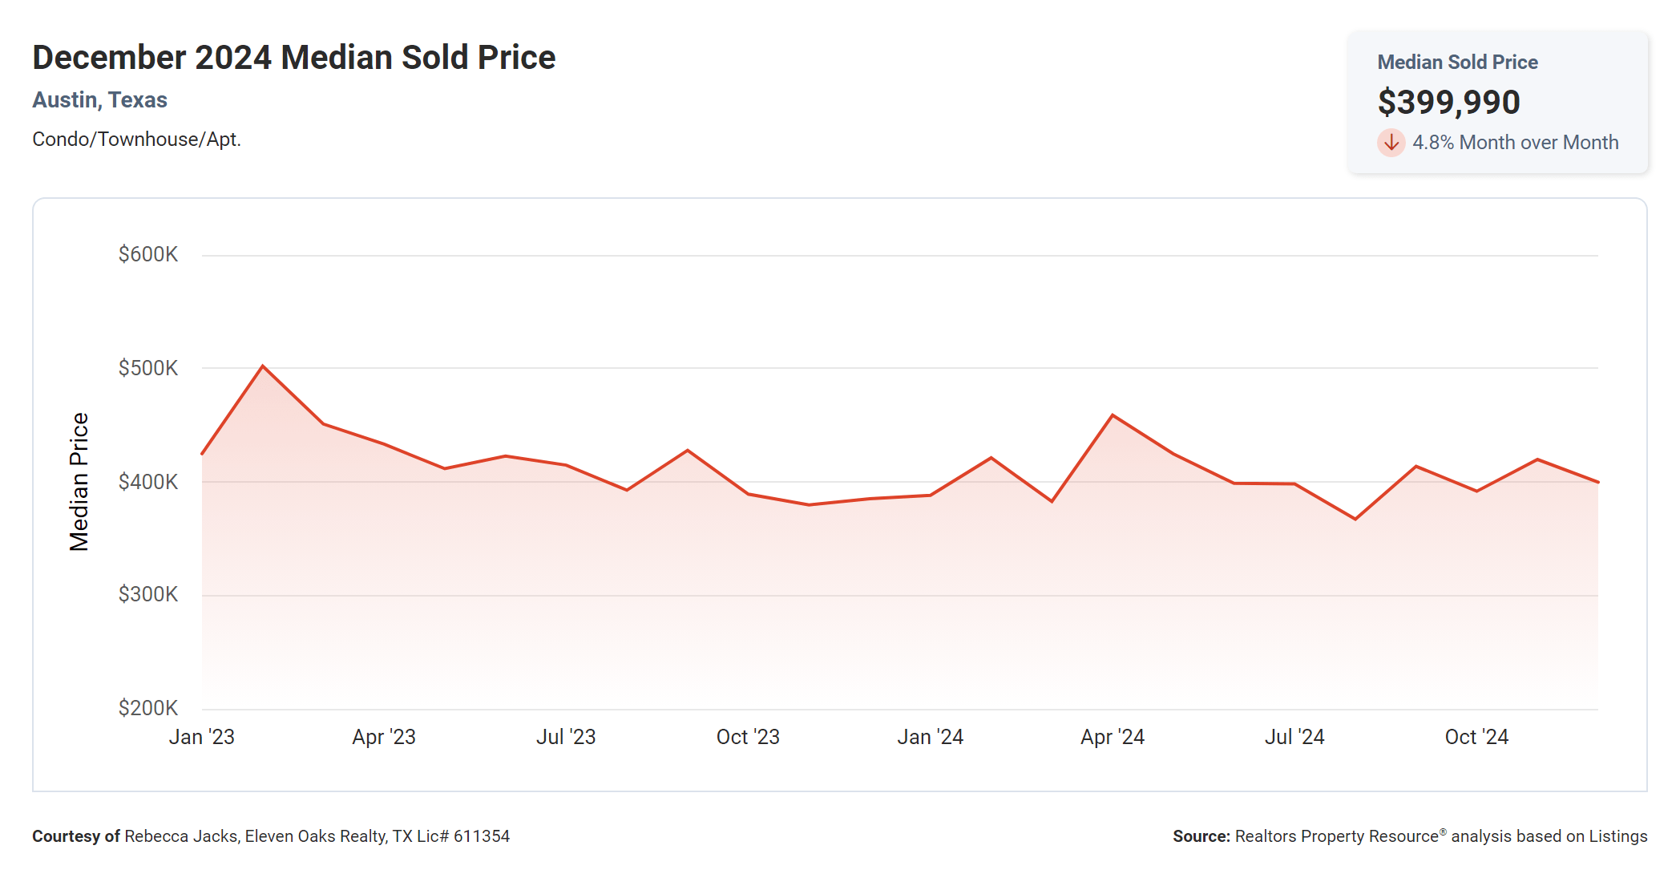Click the Condo/Townhouse/Apt. property type text
The width and height of the screenshot is (1680, 882).
(x=136, y=140)
